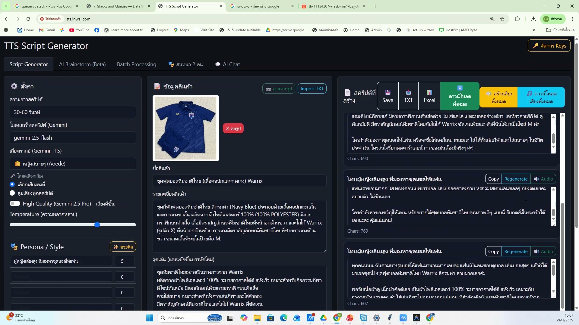
Task: Expand the Aoede voice selection dropdown
Action: pyautogui.click(x=72, y=163)
